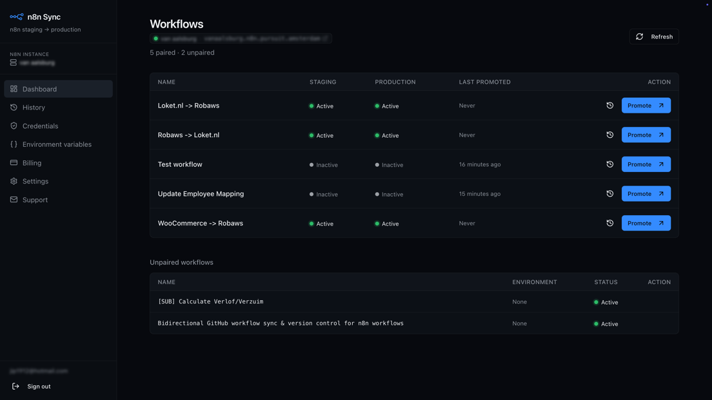View history icon for Loket.nl -> Robaws

pyautogui.click(x=610, y=105)
